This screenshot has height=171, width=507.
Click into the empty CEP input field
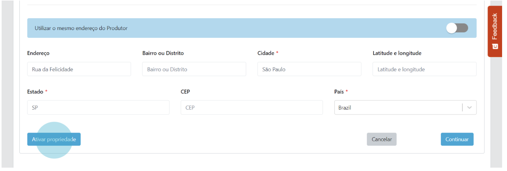251,107
